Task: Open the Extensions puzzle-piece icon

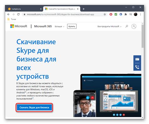Action: click(x=126, y=14)
